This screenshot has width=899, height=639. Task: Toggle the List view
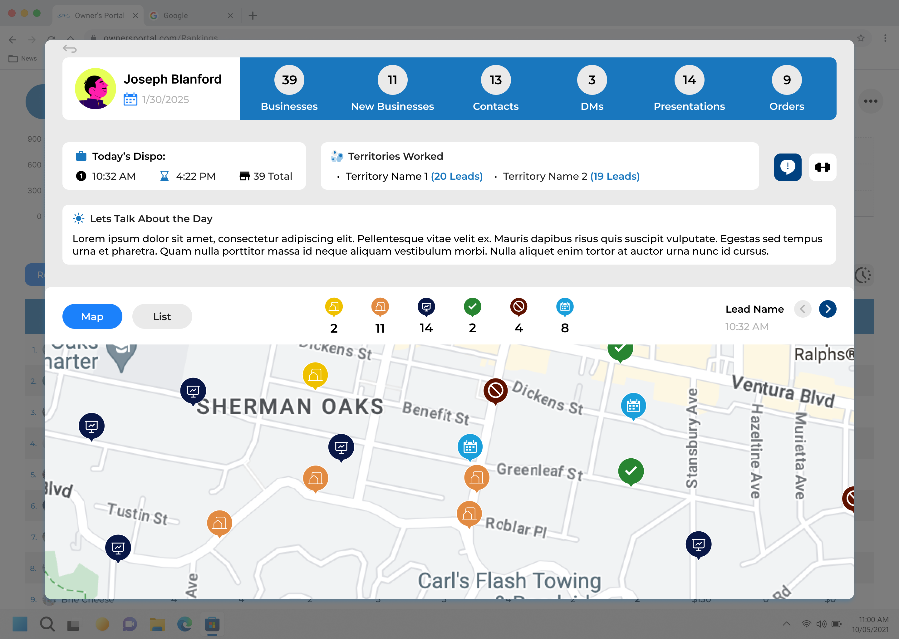(162, 316)
